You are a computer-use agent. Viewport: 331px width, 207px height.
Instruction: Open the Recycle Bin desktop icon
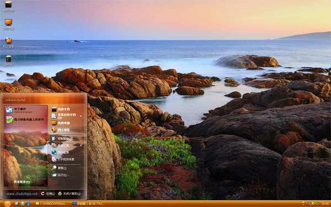(8, 61)
